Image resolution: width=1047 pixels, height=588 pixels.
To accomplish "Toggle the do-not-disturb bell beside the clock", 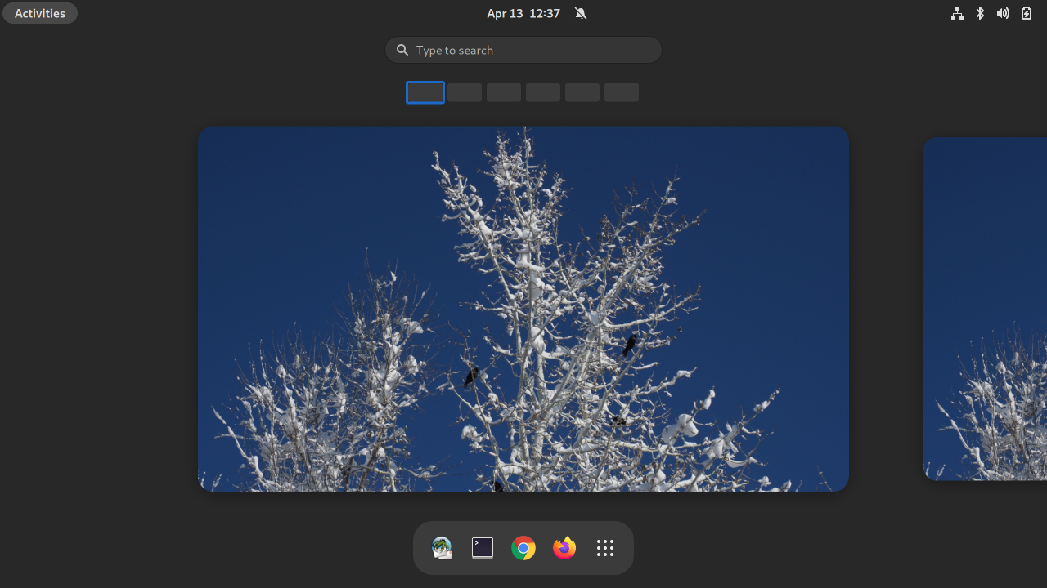I will 580,13.
